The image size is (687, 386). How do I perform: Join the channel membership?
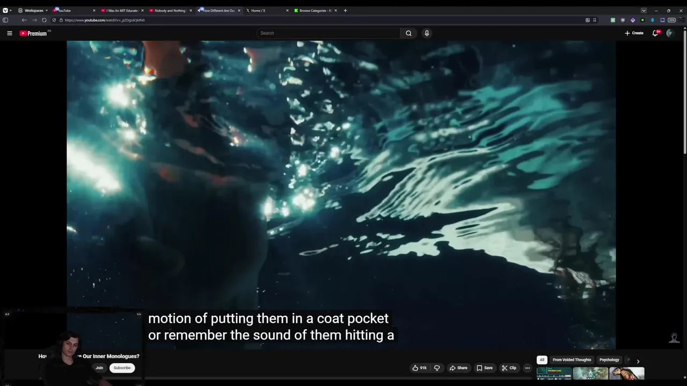tap(99, 368)
